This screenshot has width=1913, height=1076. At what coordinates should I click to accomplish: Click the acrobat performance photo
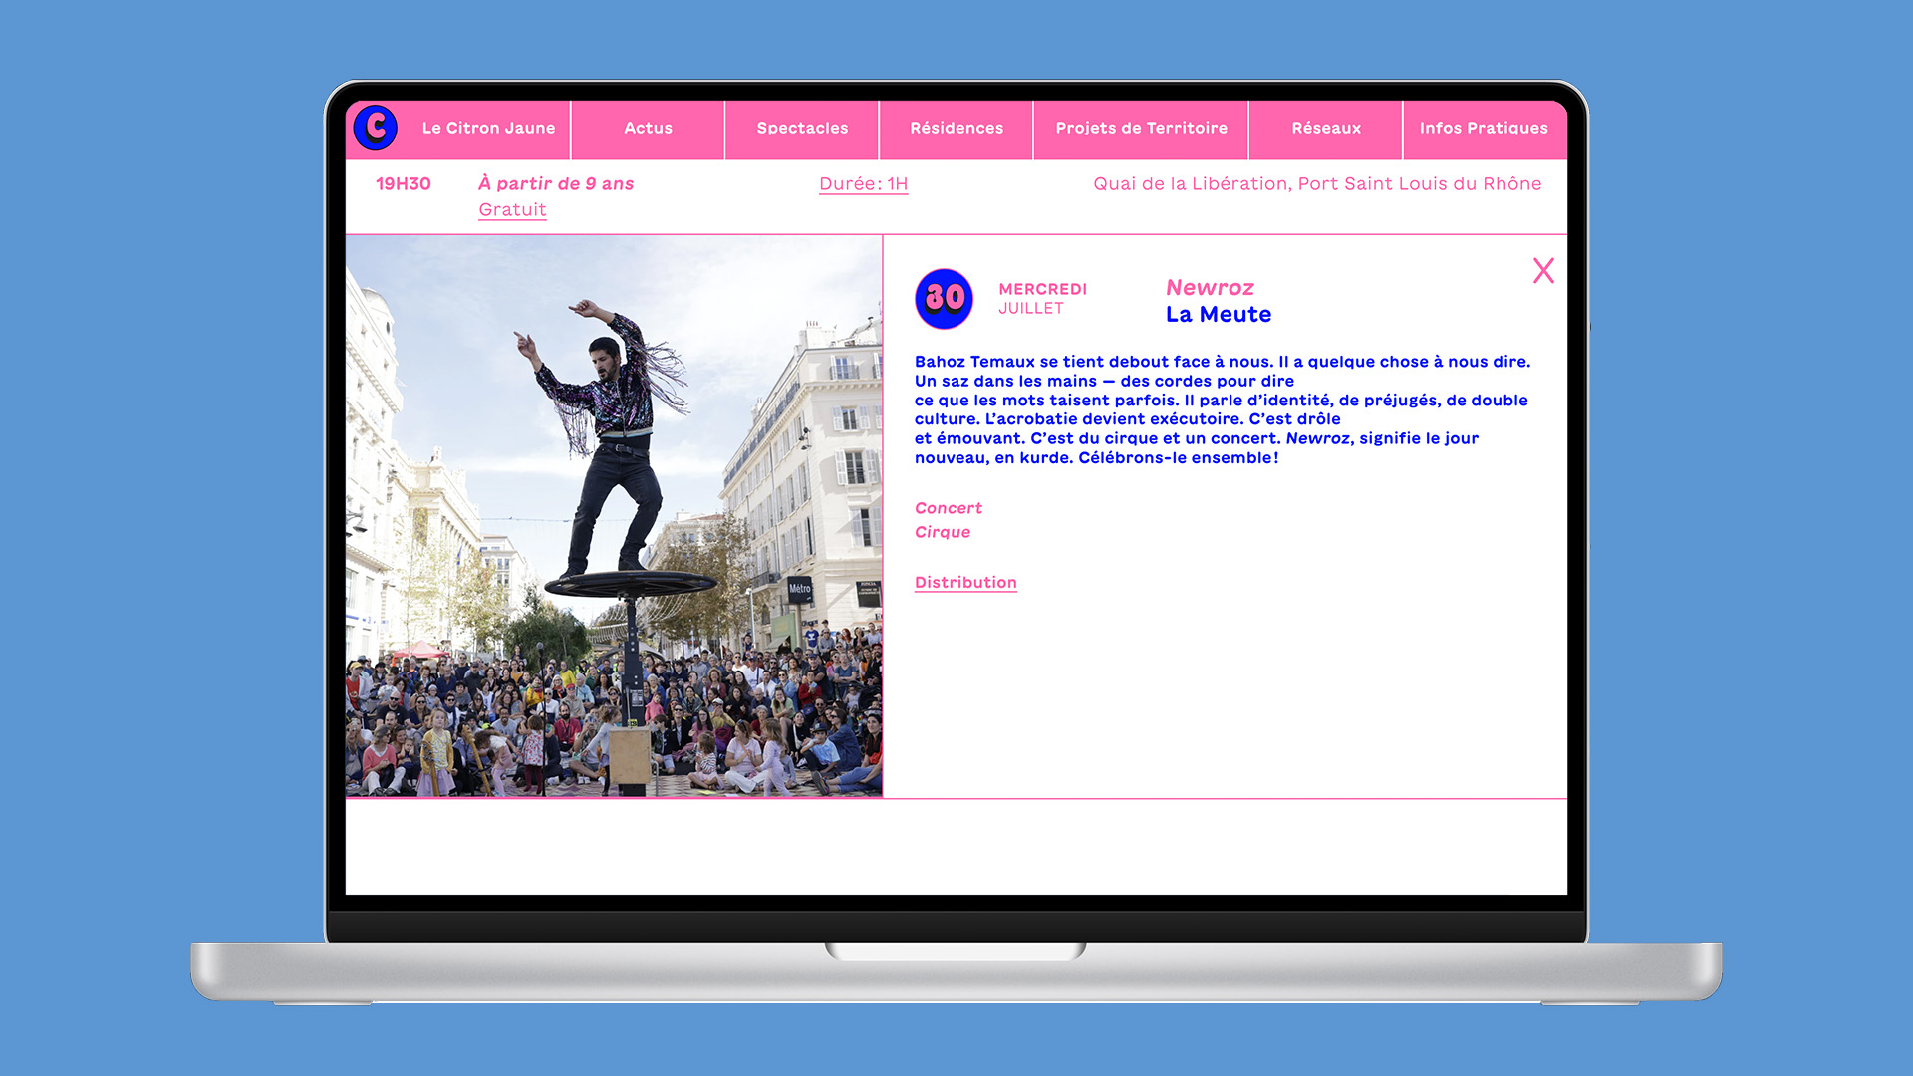tap(614, 516)
